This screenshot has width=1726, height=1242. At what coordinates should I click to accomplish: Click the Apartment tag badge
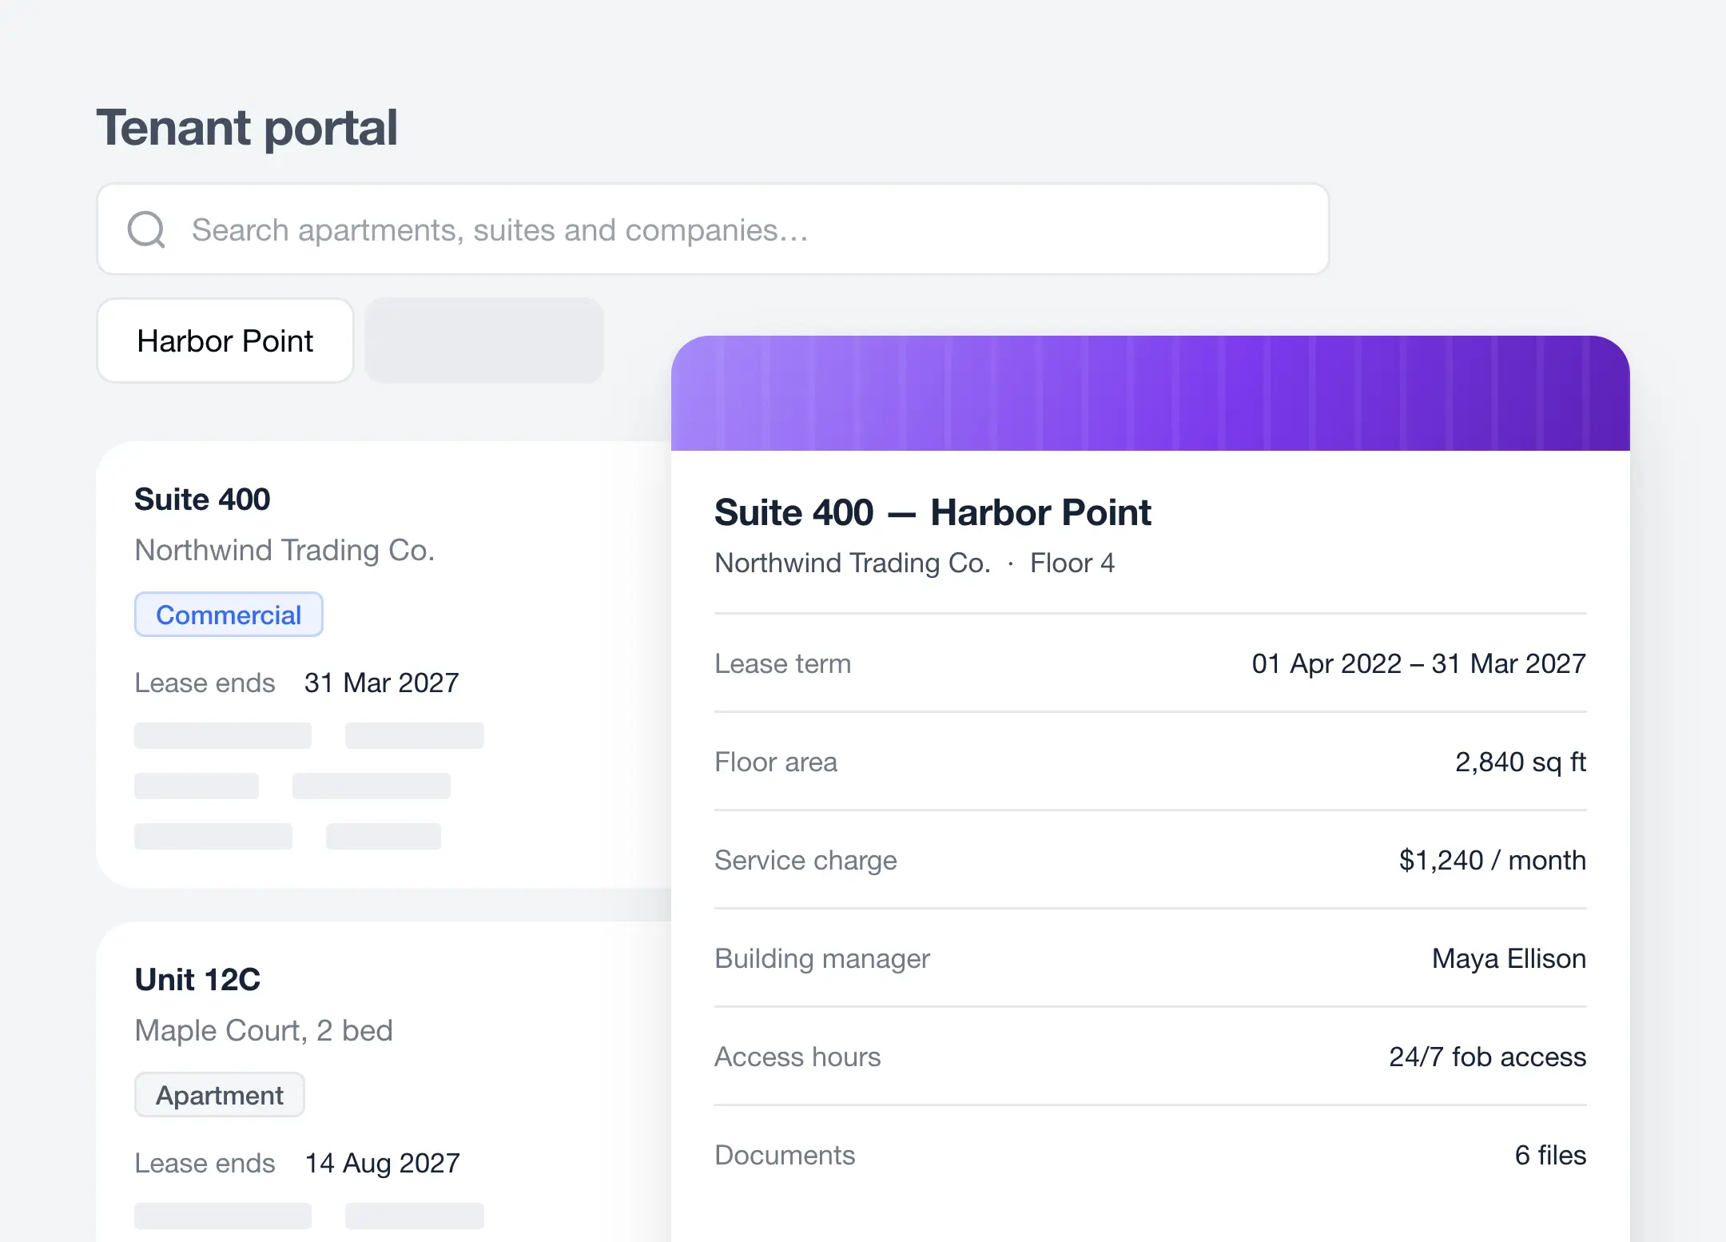[x=220, y=1095]
